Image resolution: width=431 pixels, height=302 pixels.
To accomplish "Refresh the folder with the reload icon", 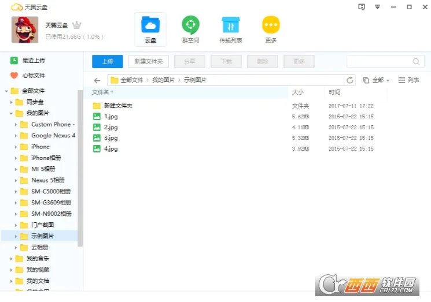I will pos(350,80).
